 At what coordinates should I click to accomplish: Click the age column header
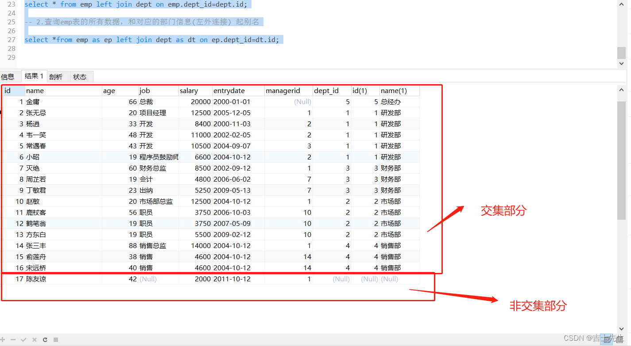tap(120, 90)
